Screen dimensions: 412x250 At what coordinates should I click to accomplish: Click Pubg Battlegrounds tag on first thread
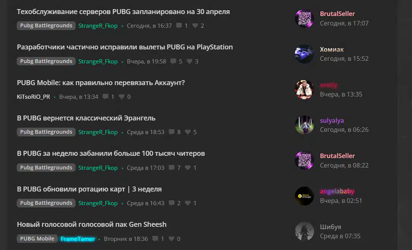[46, 25]
